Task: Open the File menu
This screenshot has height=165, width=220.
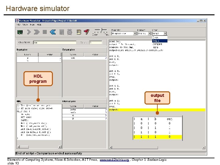Action: tap(18, 24)
